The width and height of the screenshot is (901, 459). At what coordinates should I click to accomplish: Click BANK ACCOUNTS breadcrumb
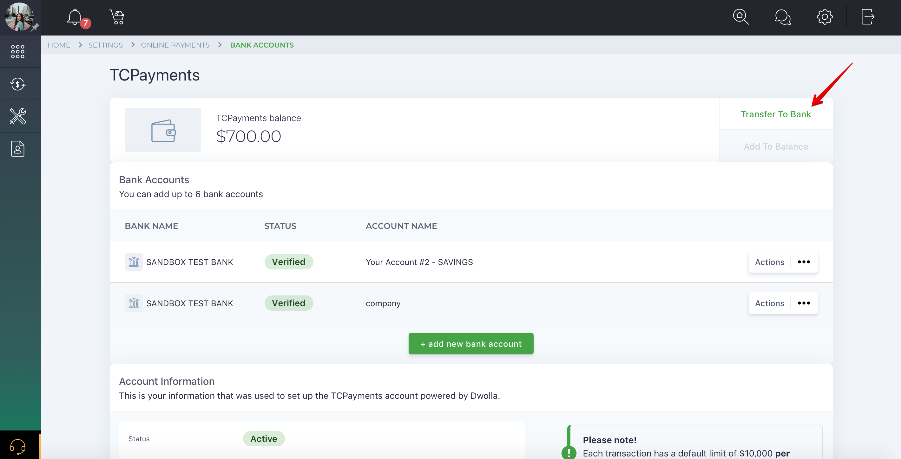(262, 45)
